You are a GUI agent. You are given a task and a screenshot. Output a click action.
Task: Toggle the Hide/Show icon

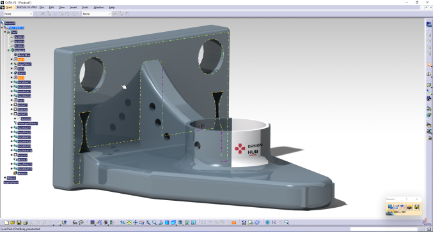coord(187,222)
